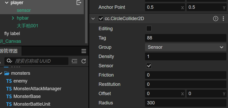Click the Tag field showing 88
228x108 pixels.
(185, 38)
